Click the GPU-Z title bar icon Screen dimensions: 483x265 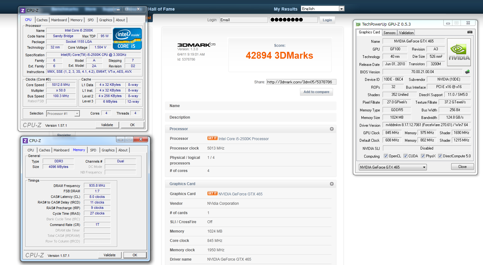358,24
